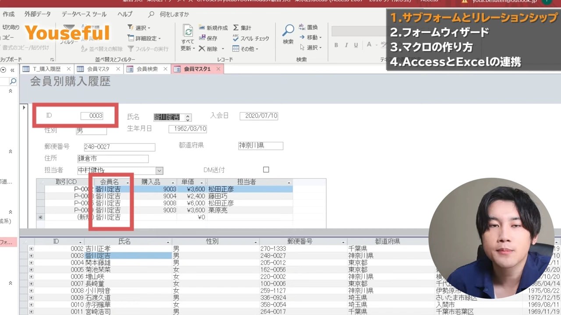Click the Bold formatting button
The height and width of the screenshot is (315, 561).
click(336, 45)
